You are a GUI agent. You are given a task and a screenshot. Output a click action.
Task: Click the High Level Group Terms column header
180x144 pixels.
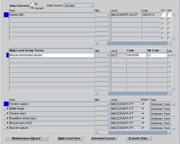click(51, 50)
